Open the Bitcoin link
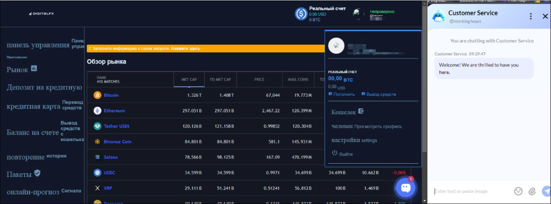Viewport: 551px width, 204px height. click(x=111, y=95)
